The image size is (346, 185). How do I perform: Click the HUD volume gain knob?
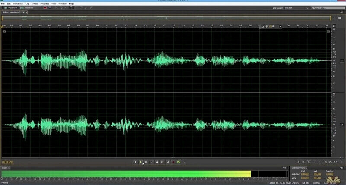pyautogui.click(x=266, y=26)
